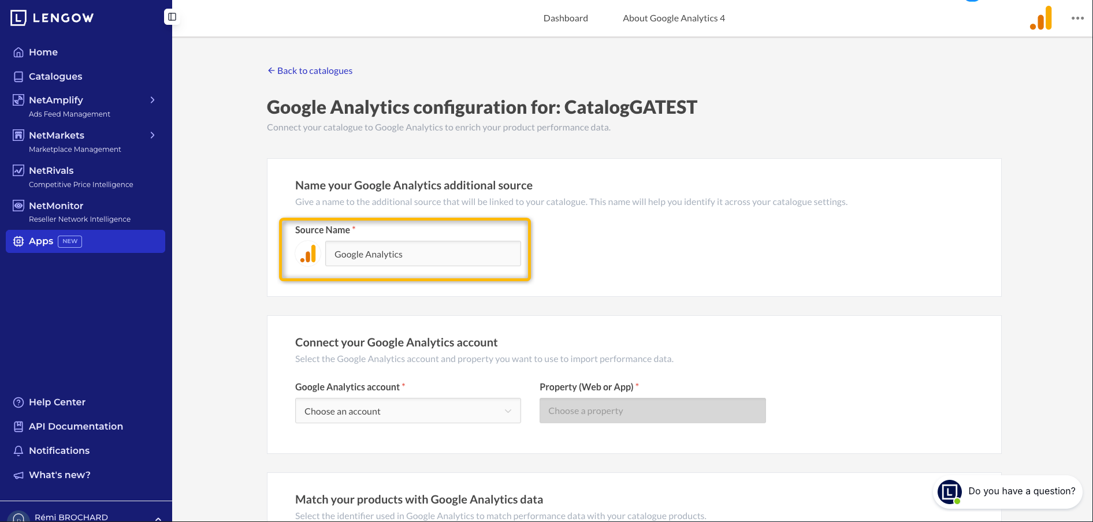Click the Google Analytics logo in top bar
The image size is (1093, 522).
point(1041,18)
